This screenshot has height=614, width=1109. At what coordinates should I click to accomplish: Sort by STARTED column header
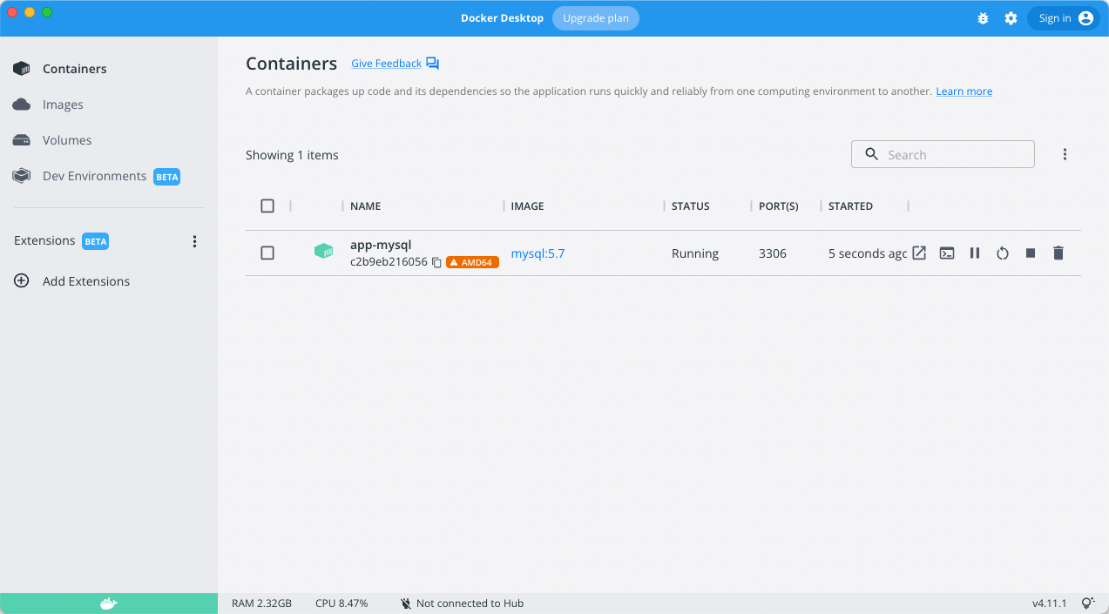(x=850, y=206)
